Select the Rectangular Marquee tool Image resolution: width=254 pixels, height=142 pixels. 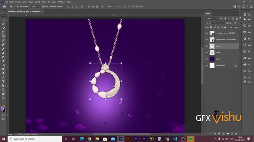[3, 20]
